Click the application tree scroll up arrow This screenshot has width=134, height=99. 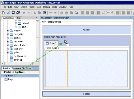point(37,22)
